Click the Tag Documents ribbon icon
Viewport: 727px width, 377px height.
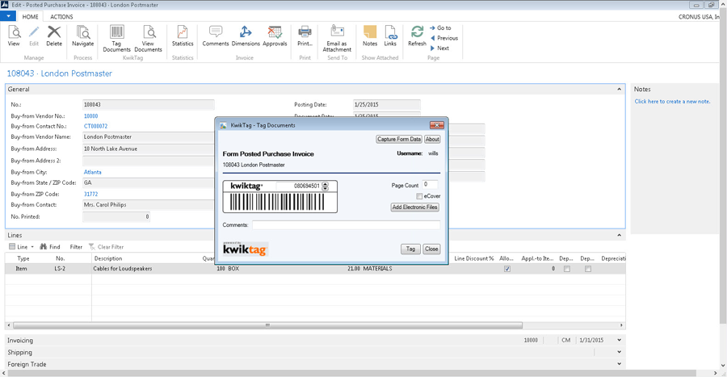[x=117, y=39]
